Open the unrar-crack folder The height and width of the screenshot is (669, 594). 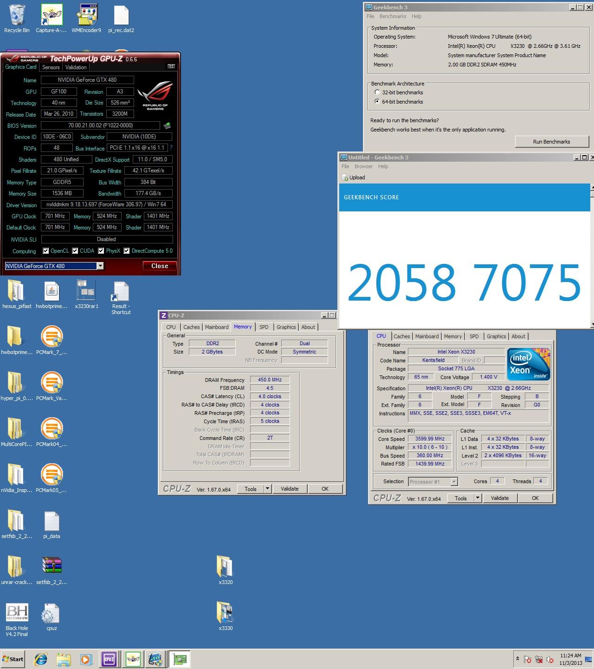17,567
